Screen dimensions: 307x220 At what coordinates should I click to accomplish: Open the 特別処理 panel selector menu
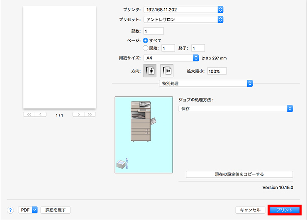click(x=206, y=83)
